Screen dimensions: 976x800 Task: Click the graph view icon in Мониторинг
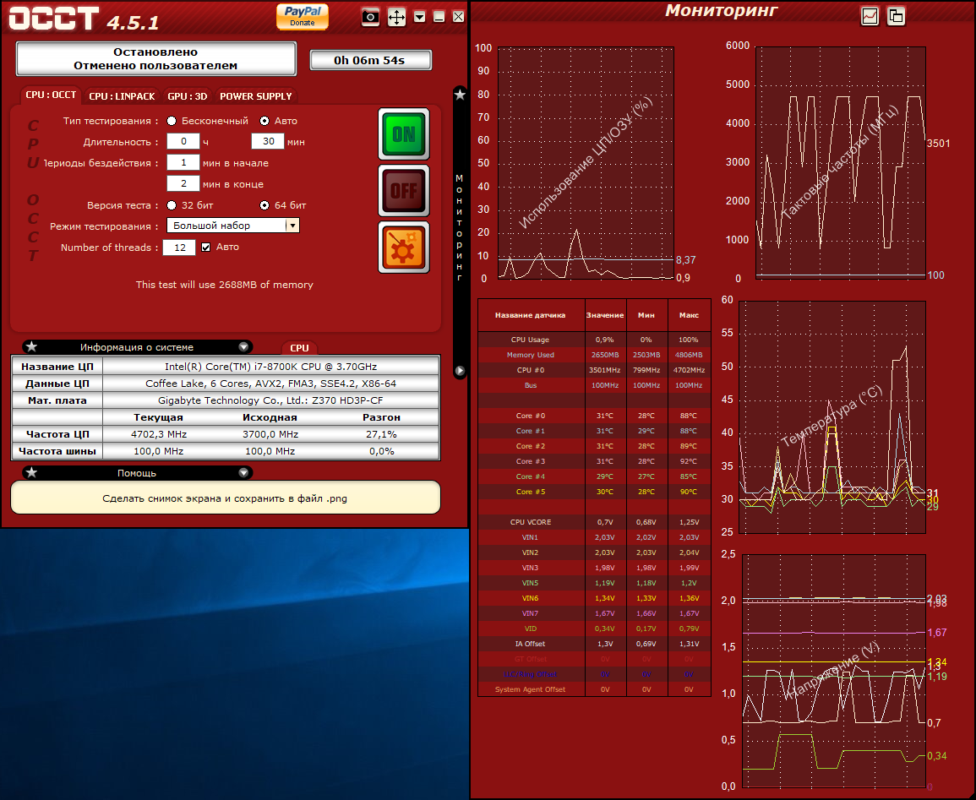click(x=870, y=16)
